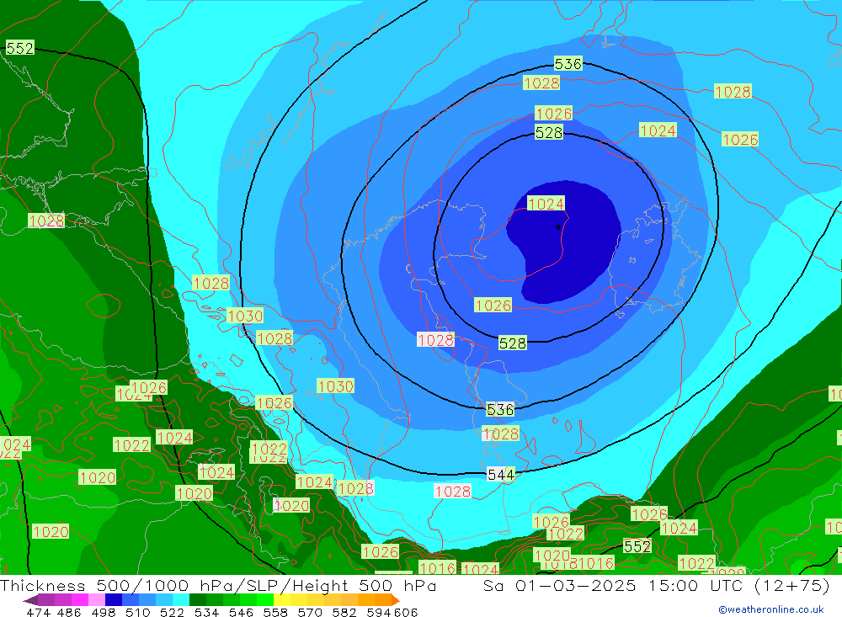This screenshot has width=842, height=617.
Task: Click the legend value 582
Action: pos(344,612)
